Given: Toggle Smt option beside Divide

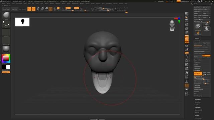Looking at the screenshot, I should click(206, 56).
